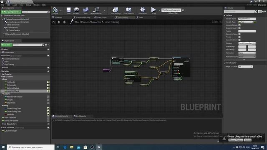The width and height of the screenshot is (267, 150).
Task: Click the Manage Plugins button
Action: pyautogui.click(x=236, y=140)
